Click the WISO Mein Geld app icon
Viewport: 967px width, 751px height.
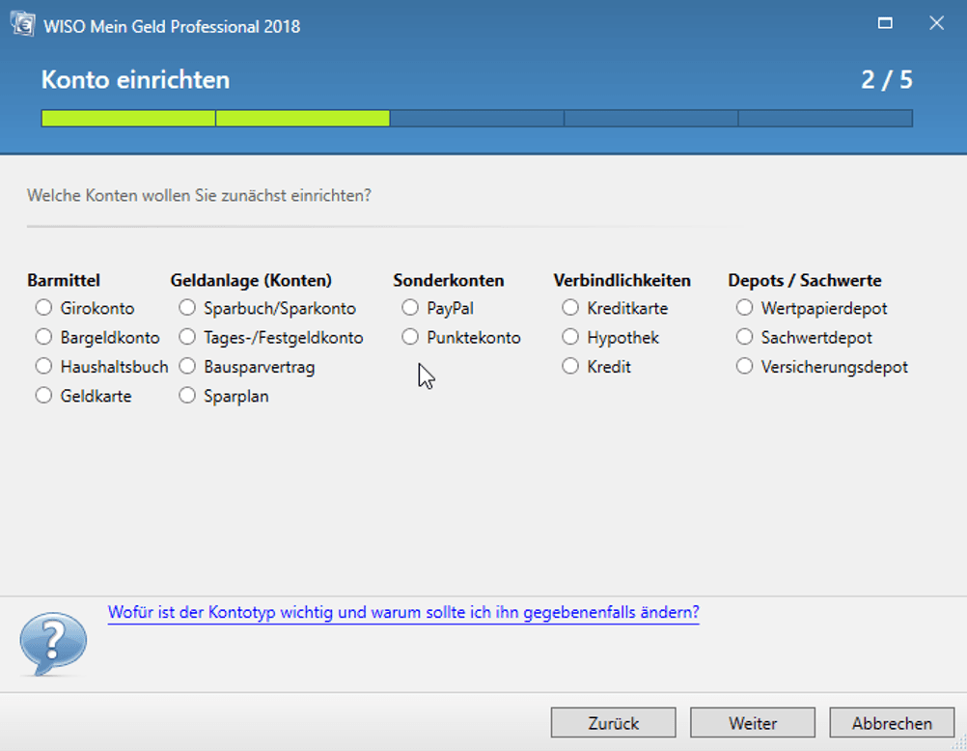click(x=22, y=25)
